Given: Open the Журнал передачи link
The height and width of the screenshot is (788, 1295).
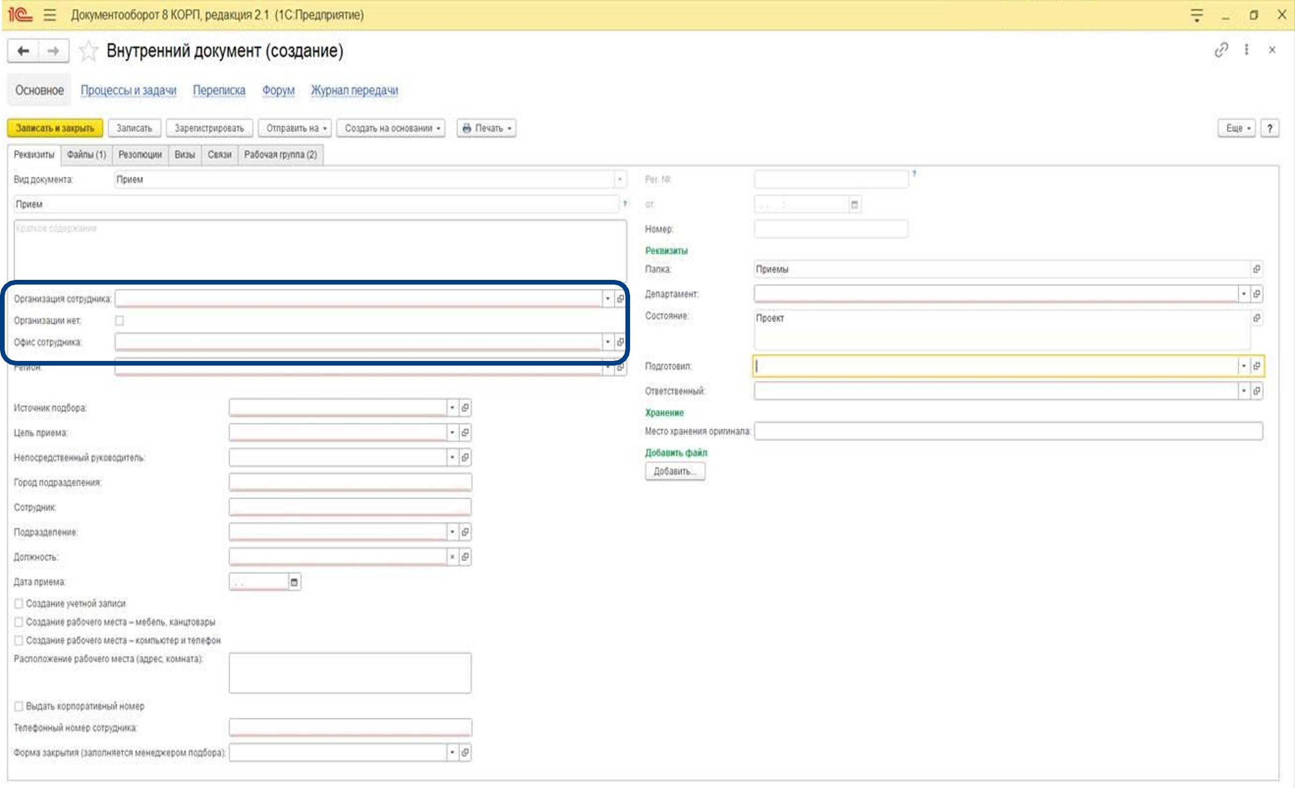Looking at the screenshot, I should [x=354, y=90].
